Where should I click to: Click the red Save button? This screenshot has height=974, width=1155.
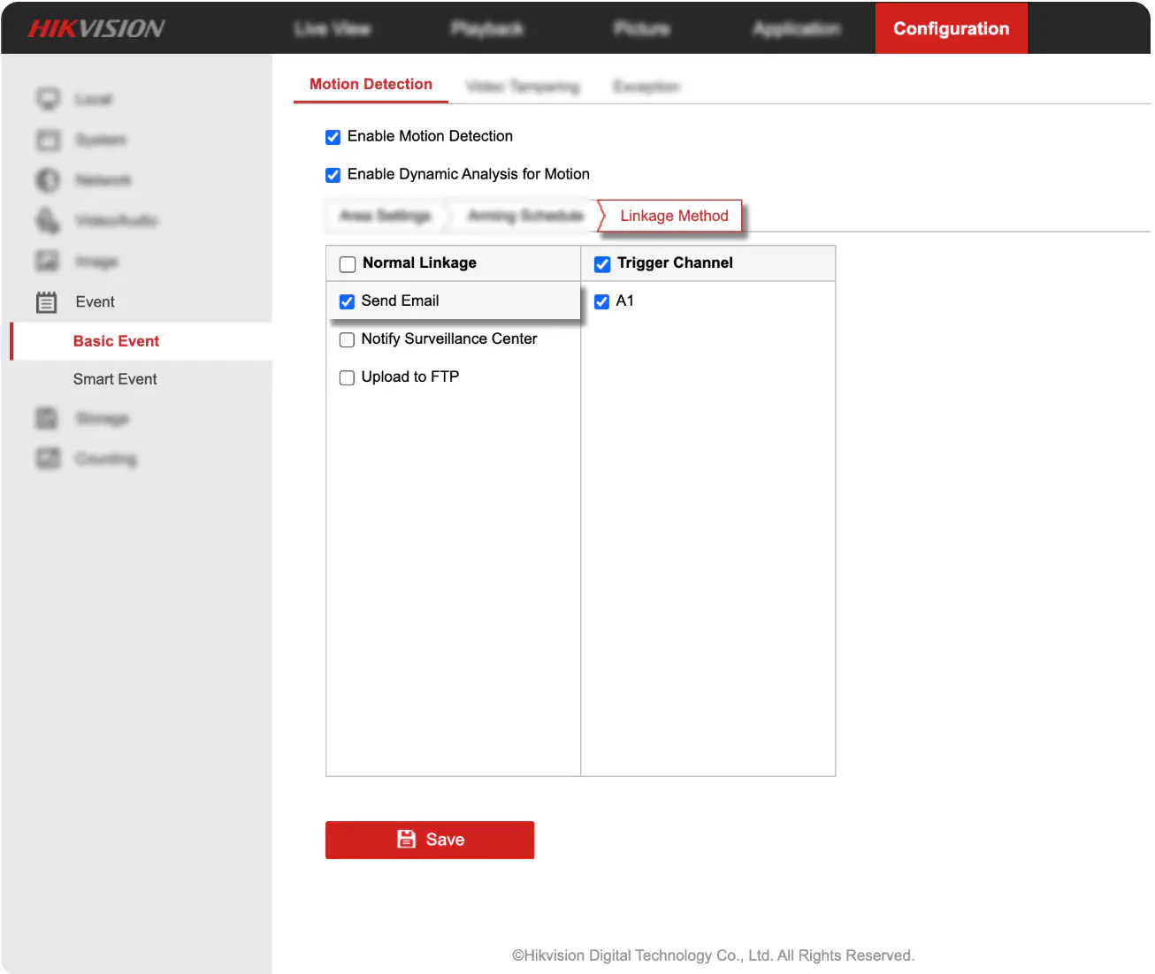[x=430, y=840]
